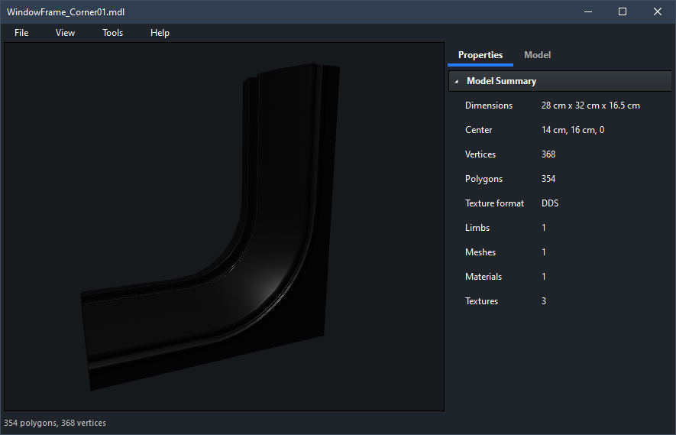Click the DDS texture format value
676x435 pixels.
[x=551, y=203]
